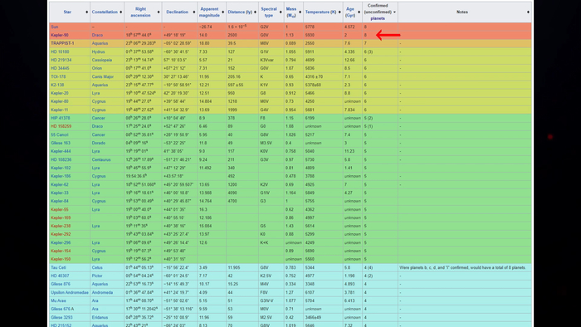Click the Temperature (K) sort arrows

click(x=339, y=12)
